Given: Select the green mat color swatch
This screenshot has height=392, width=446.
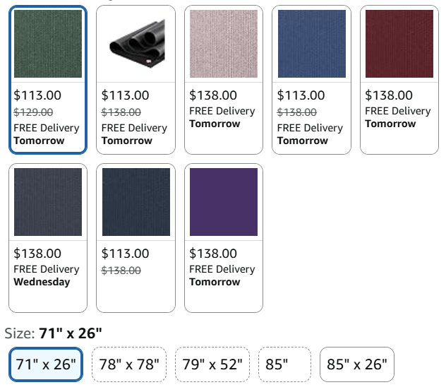Looking at the screenshot, I should 48,44.
